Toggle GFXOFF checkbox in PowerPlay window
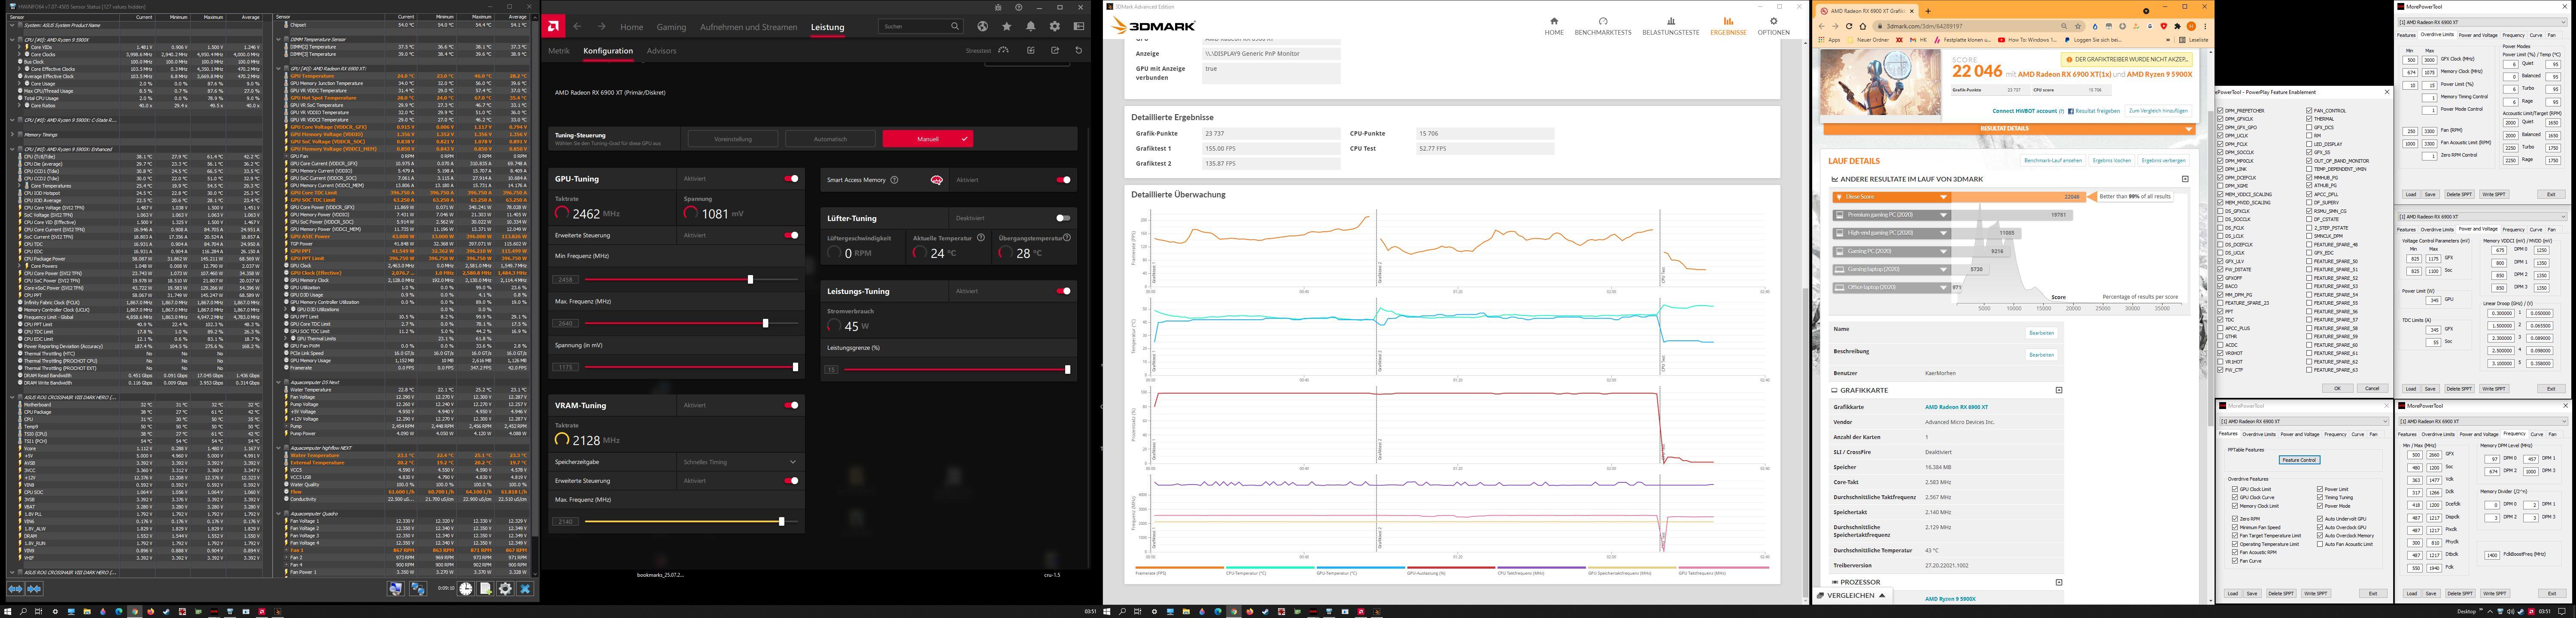The image size is (2576, 618). 2221,278
